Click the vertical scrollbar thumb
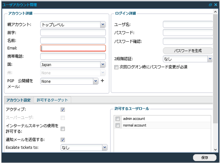The image size is (220, 163). [x=215, y=69]
